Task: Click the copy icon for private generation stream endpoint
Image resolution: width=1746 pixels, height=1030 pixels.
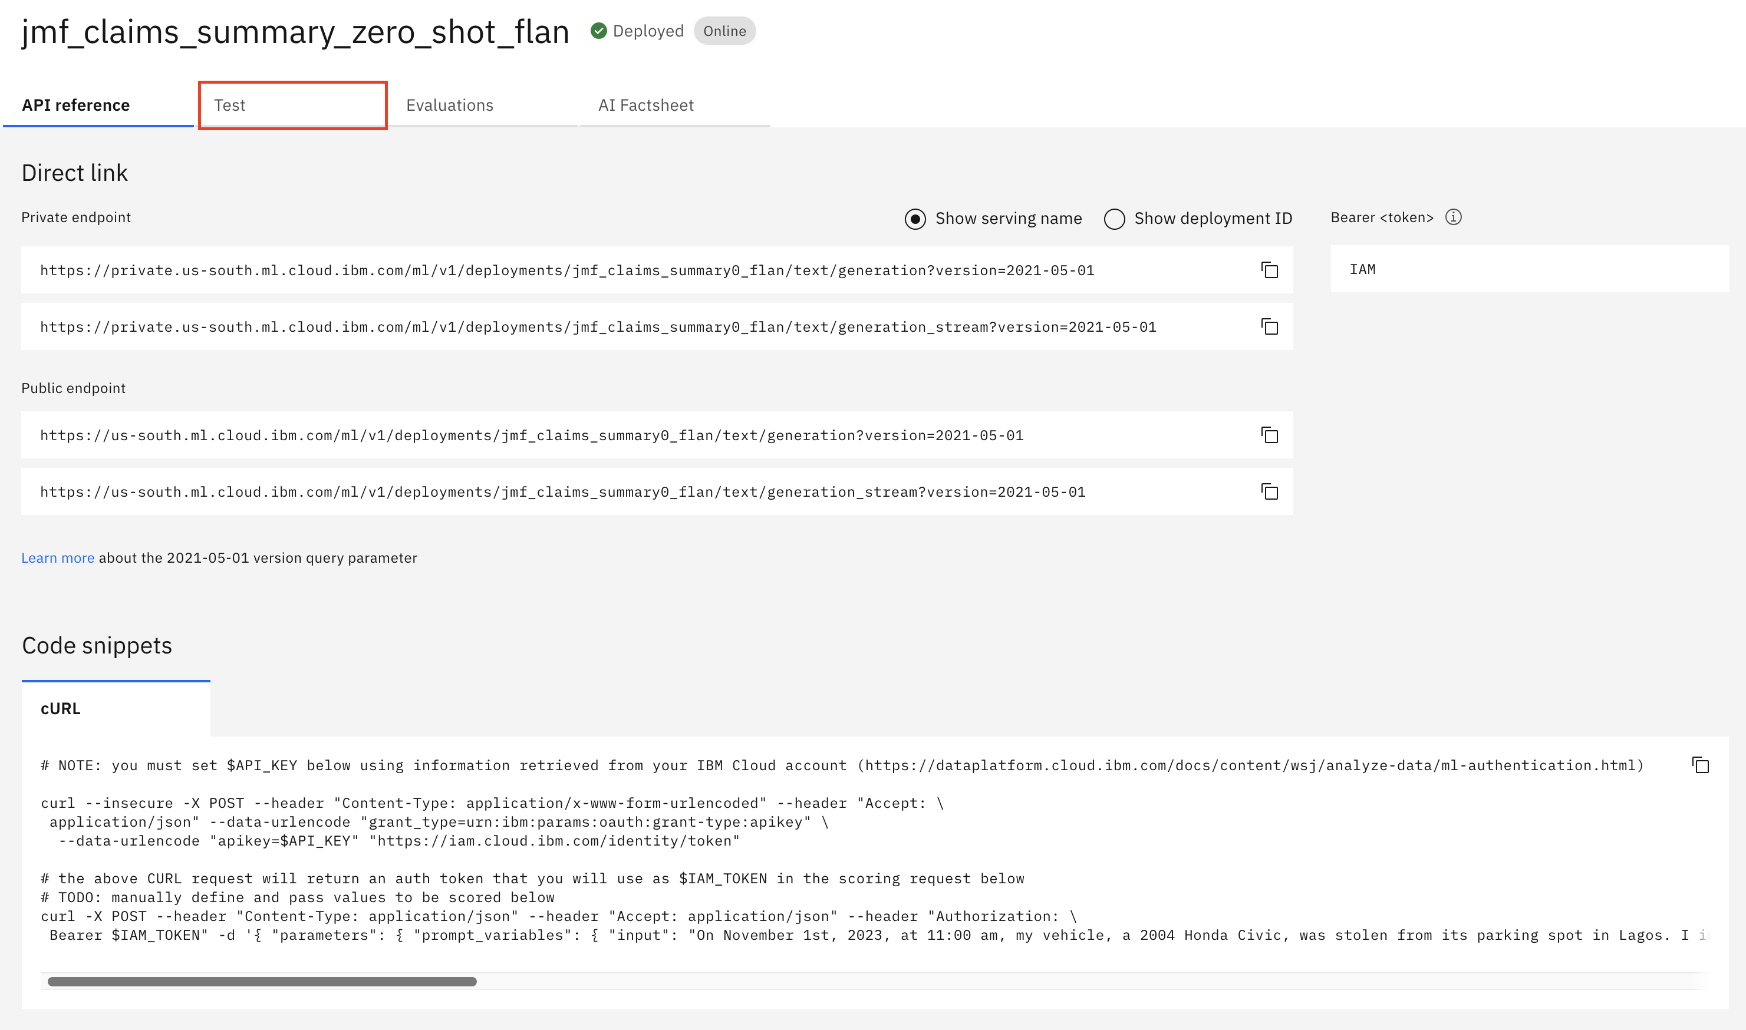Action: point(1270,328)
